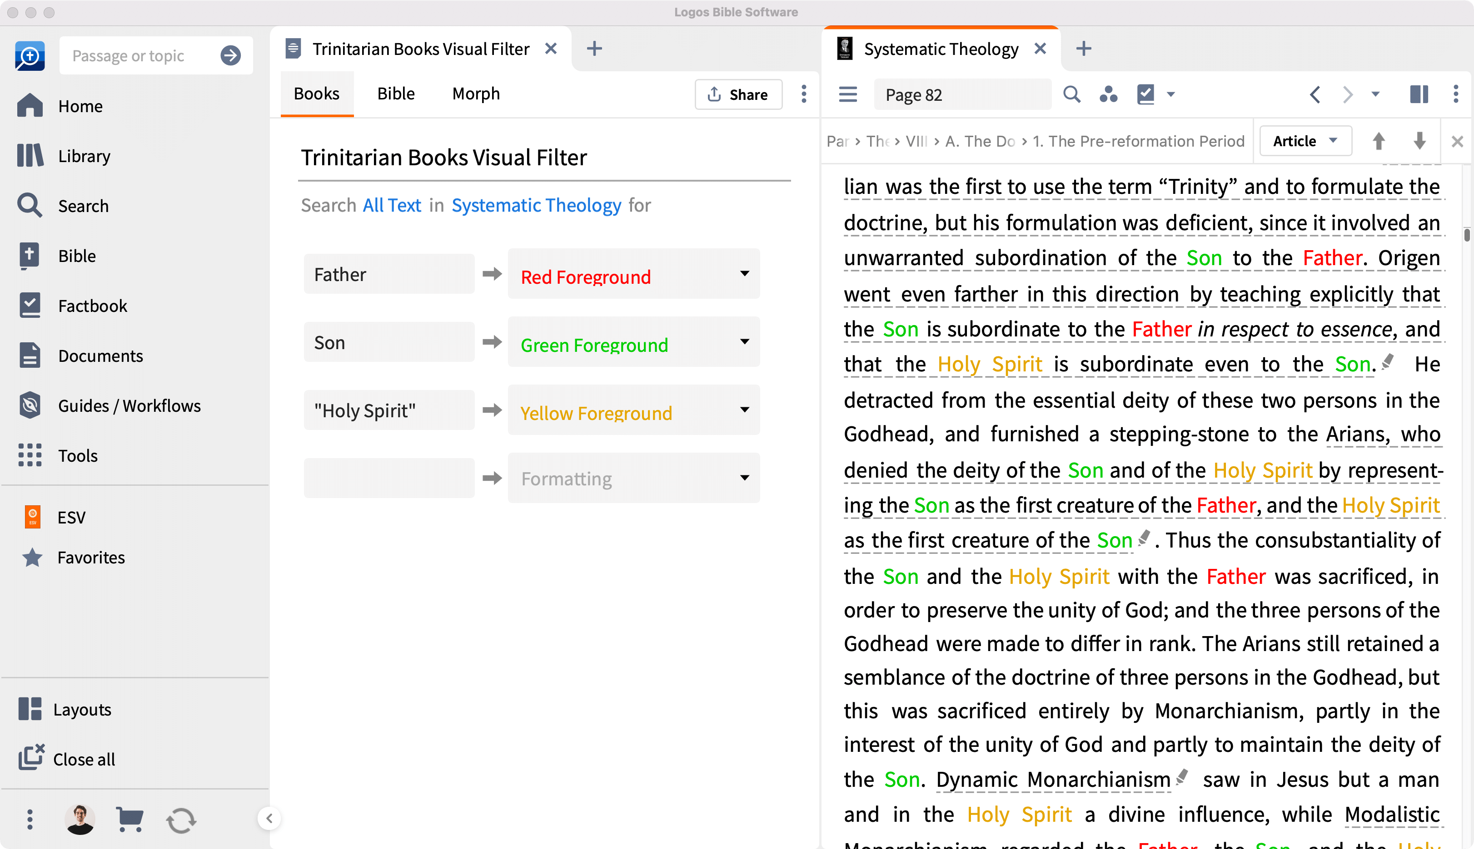This screenshot has height=849, width=1474.
Task: Open the store shopping cart
Action: 129,819
